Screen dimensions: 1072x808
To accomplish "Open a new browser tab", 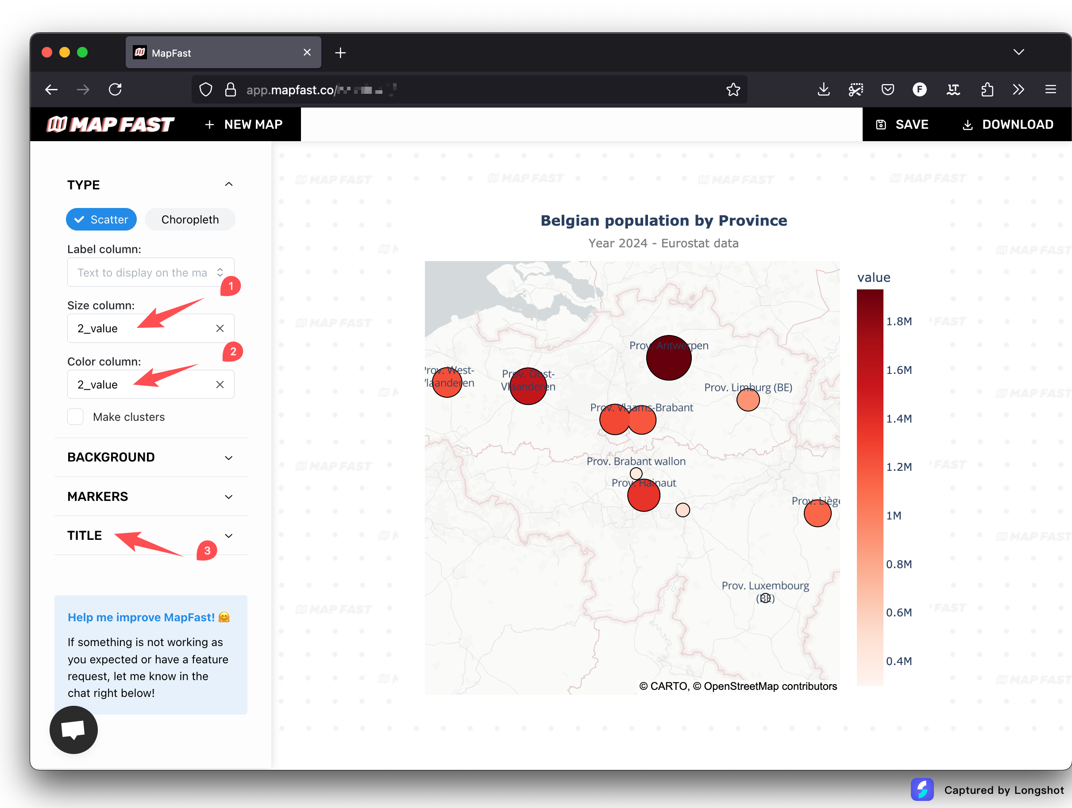I will tap(340, 53).
